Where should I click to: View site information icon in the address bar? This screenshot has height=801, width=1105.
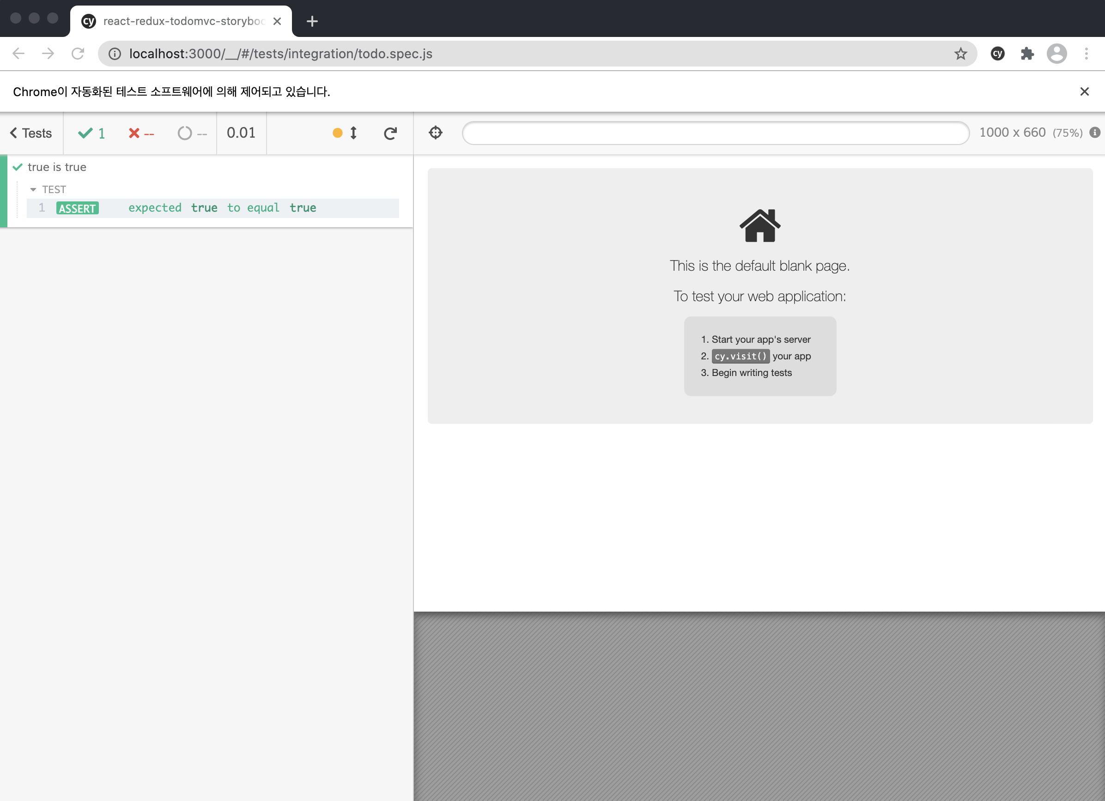(x=115, y=54)
